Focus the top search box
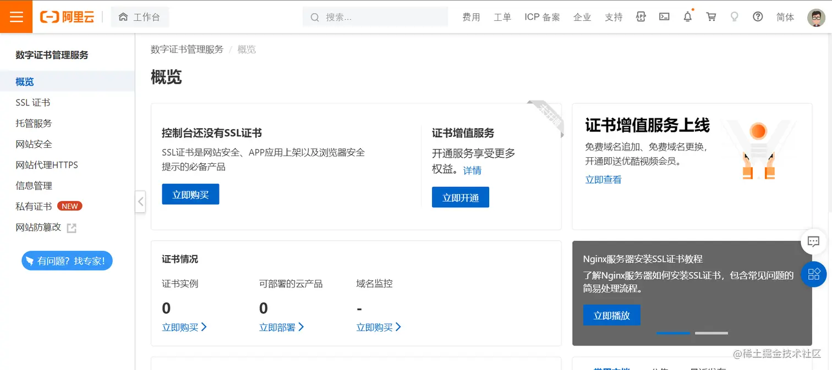 (375, 17)
